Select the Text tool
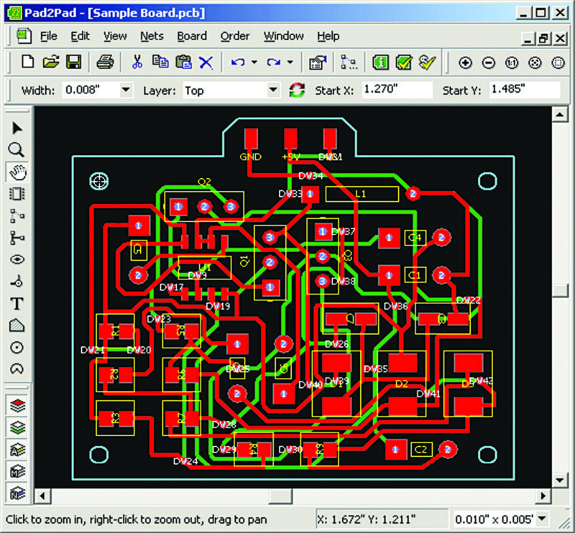 point(17,303)
